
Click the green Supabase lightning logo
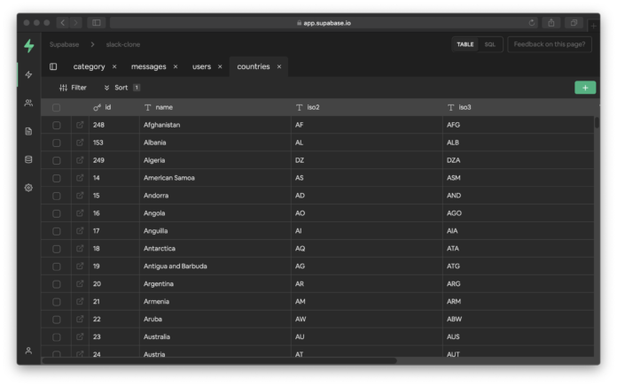pos(29,46)
